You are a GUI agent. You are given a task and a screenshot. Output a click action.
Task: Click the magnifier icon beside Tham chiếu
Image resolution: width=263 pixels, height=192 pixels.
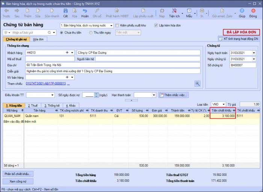[x=197, y=84]
